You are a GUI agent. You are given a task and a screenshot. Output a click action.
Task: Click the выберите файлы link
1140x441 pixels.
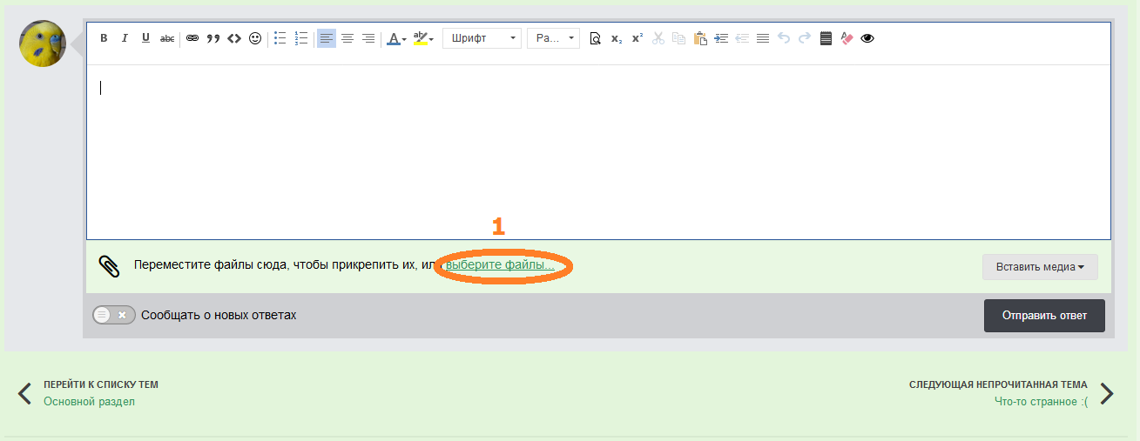tap(500, 264)
